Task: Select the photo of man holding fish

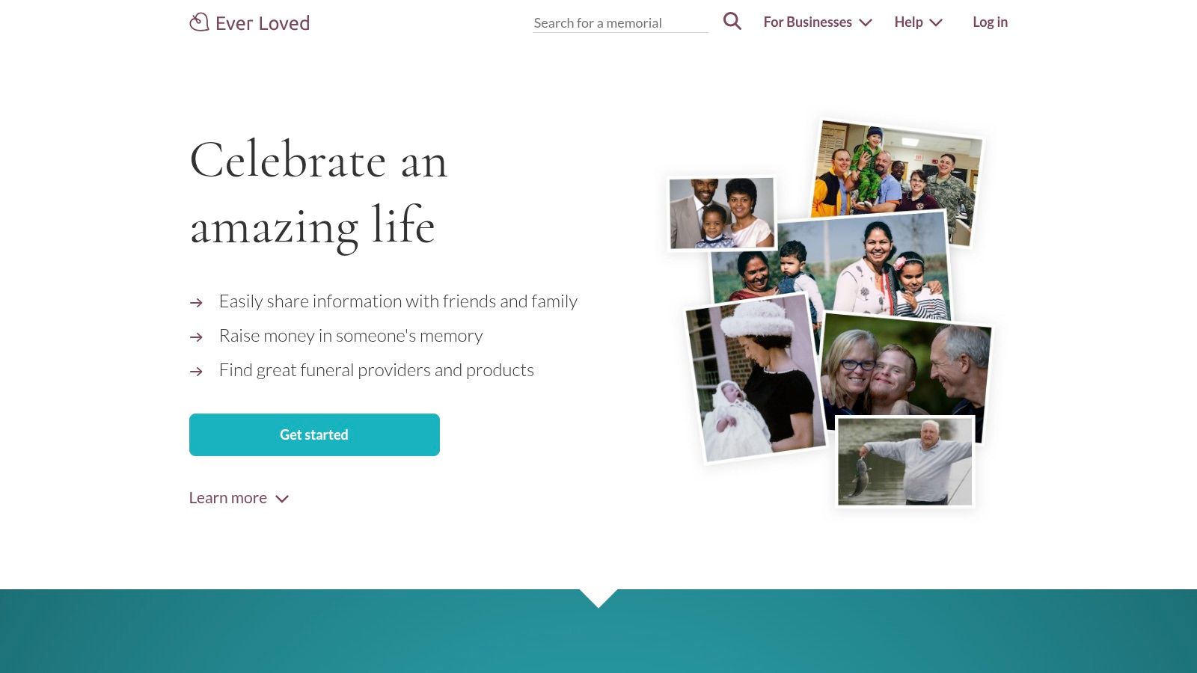Action: [904, 461]
